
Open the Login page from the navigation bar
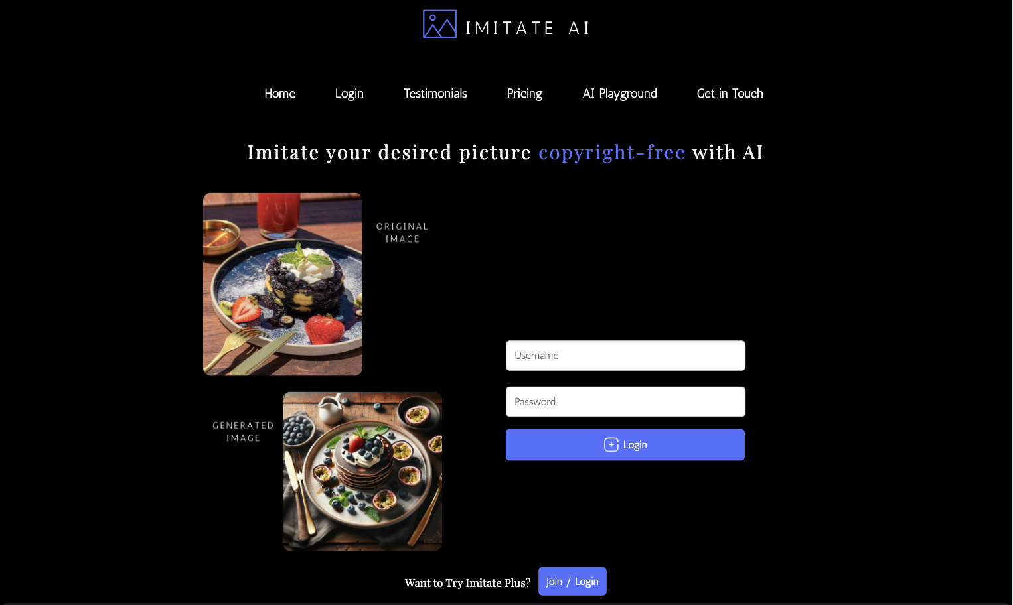pos(349,94)
